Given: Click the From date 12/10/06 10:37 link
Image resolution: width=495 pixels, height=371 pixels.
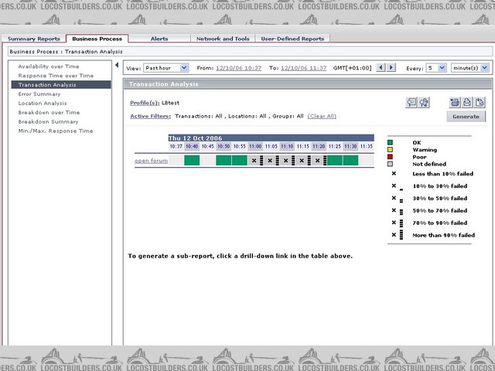Looking at the screenshot, I should (238, 68).
